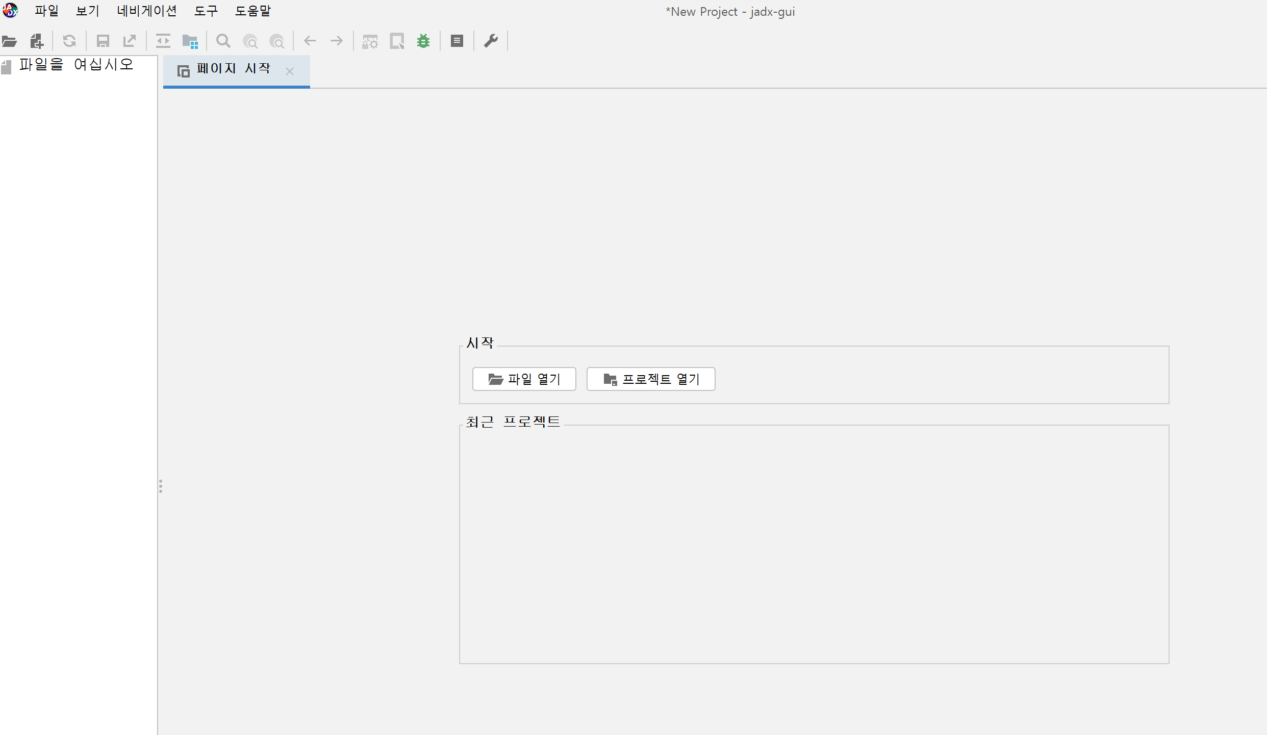Click the 파일 열기 button
Screen dimensions: 1267x735
tap(524, 379)
